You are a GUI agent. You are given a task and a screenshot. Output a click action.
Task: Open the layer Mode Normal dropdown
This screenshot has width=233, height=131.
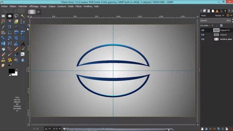220,16
